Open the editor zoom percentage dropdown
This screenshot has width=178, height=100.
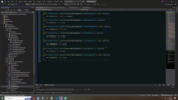(x=38, y=85)
